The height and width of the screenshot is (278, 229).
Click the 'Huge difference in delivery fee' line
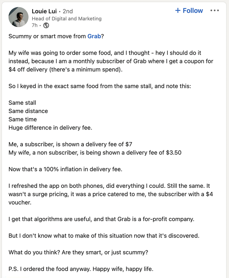point(50,128)
